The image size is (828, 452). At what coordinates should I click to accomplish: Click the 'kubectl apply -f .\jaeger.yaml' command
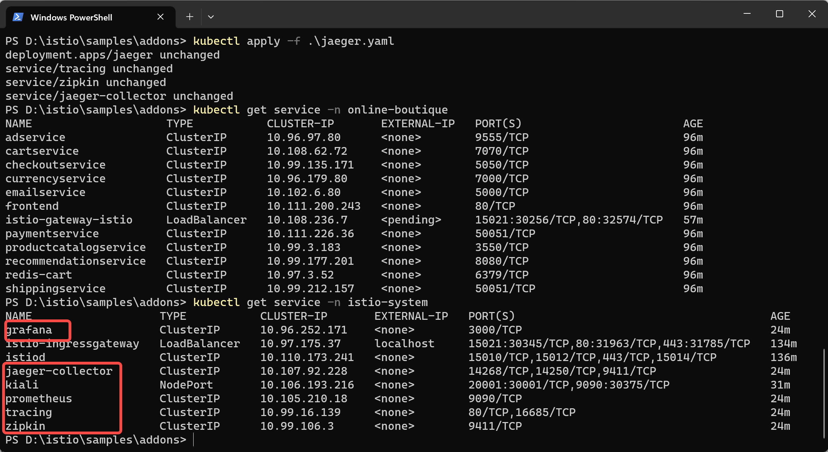(294, 41)
